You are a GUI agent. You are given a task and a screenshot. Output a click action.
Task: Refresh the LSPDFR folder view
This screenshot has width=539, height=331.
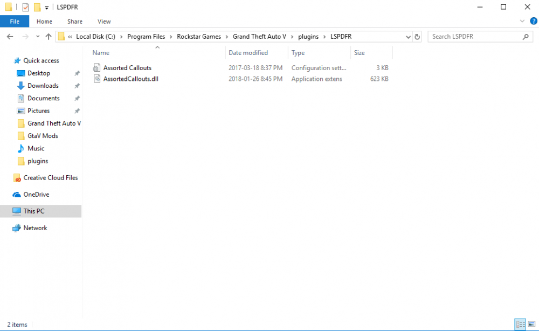tap(417, 37)
